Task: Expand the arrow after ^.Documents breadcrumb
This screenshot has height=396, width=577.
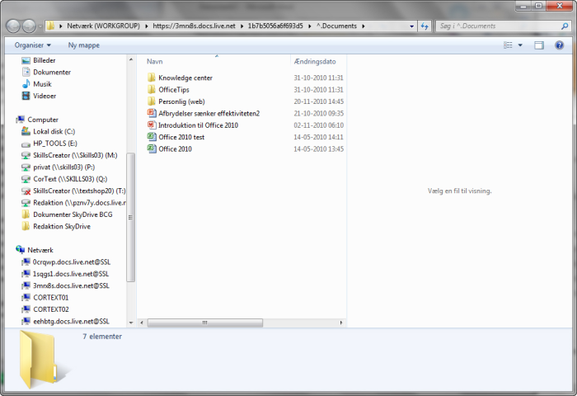Action: click(x=364, y=26)
